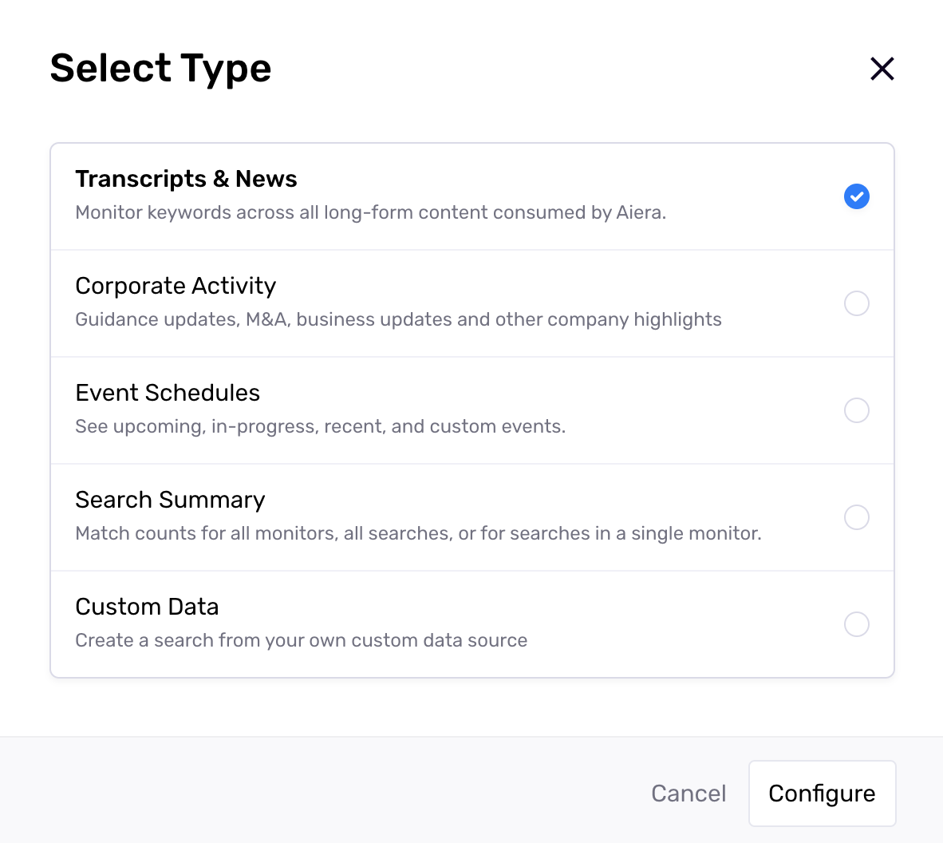The image size is (943, 843).
Task: Choose the Event Schedules radio button
Action: 856,410
